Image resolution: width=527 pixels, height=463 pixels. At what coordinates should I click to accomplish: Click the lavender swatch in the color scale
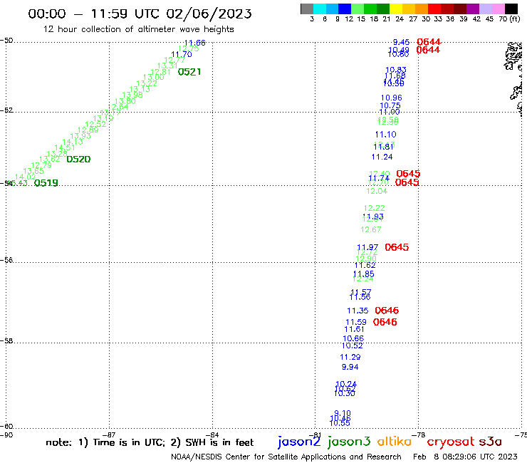485,9
